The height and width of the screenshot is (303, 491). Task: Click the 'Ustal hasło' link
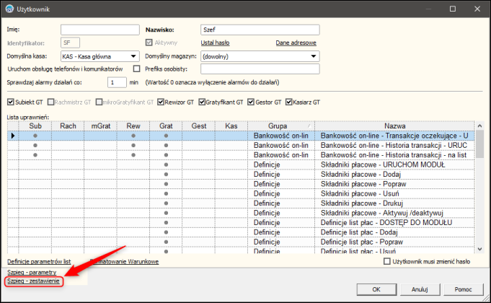click(215, 43)
